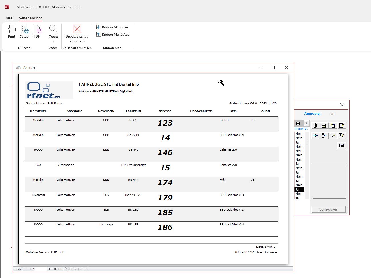Viewport: 371px width, 278px height.
Task: Click the Kein Filter indicator
Action: (x=76, y=269)
